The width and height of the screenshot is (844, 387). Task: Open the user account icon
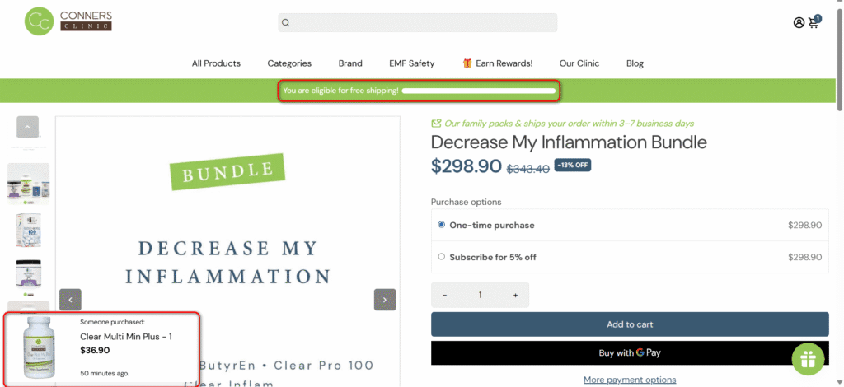pos(799,23)
